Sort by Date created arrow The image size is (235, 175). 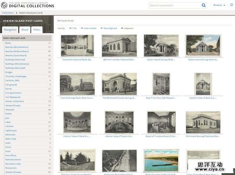82,28
